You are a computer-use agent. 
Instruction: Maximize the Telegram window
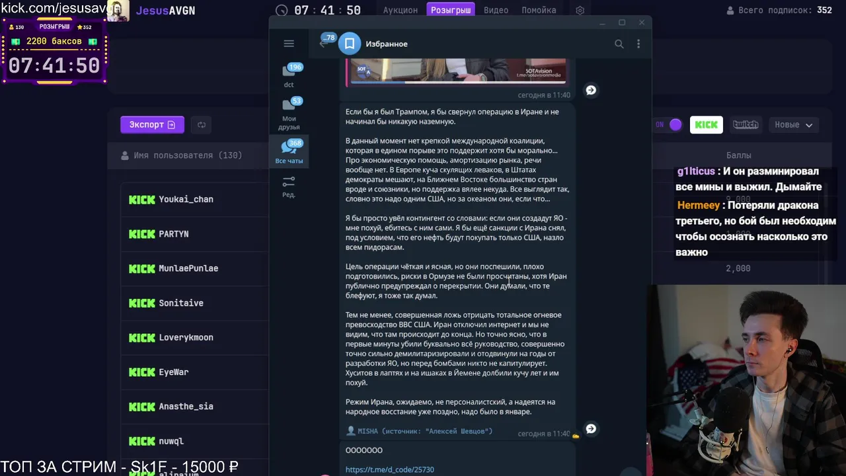pyautogui.click(x=622, y=22)
